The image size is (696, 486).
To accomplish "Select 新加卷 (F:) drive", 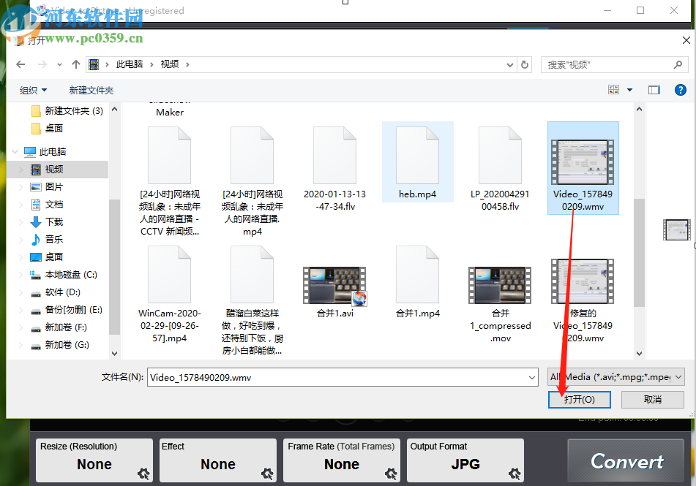I will tap(59, 327).
